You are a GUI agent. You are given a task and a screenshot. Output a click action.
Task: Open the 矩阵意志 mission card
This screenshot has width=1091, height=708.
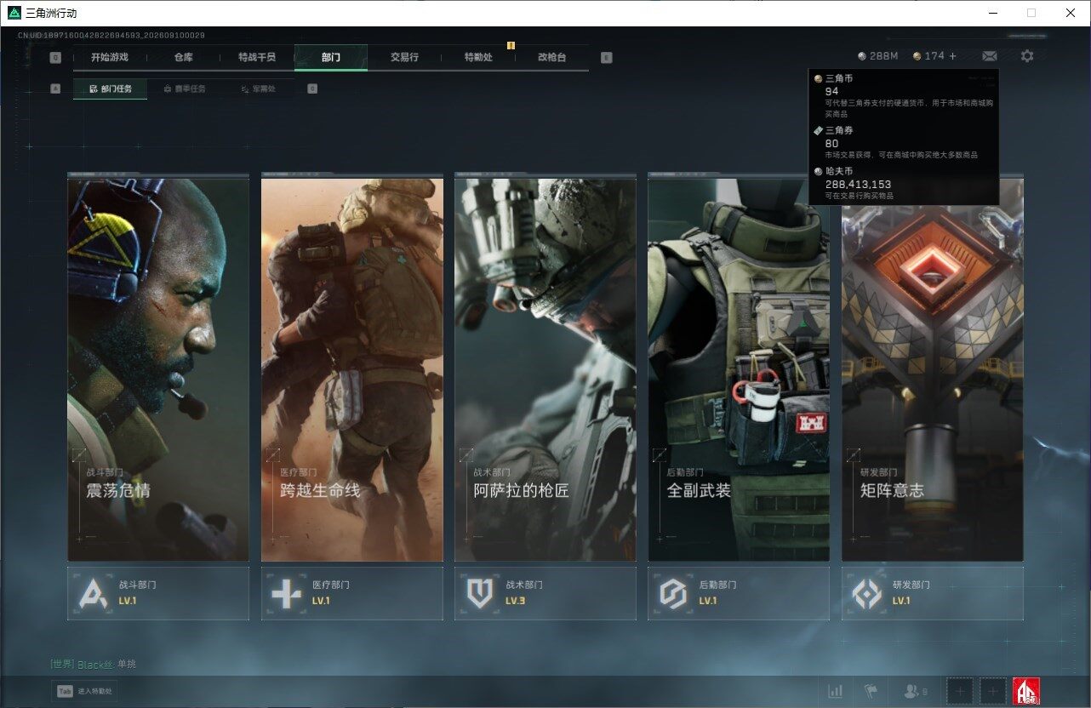click(x=933, y=368)
